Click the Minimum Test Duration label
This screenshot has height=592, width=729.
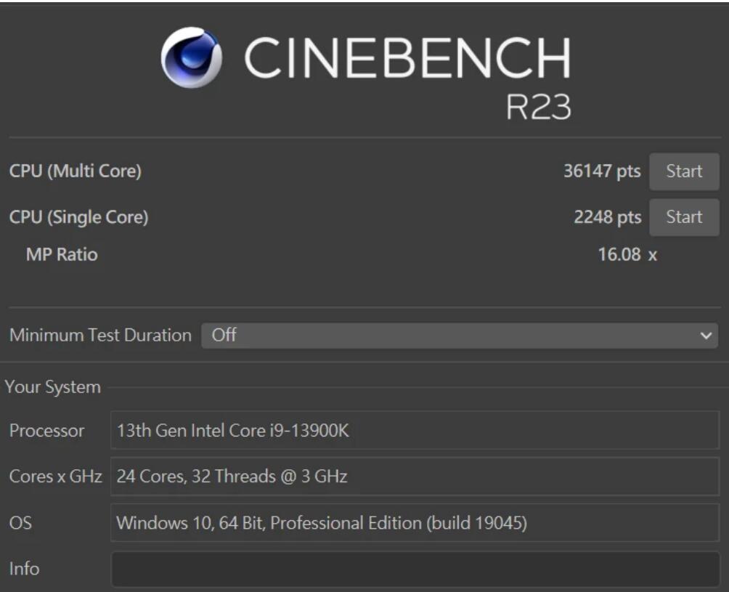(99, 334)
